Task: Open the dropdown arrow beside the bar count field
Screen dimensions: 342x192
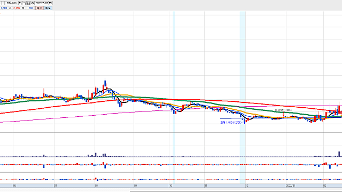Action: [x=3, y=3]
